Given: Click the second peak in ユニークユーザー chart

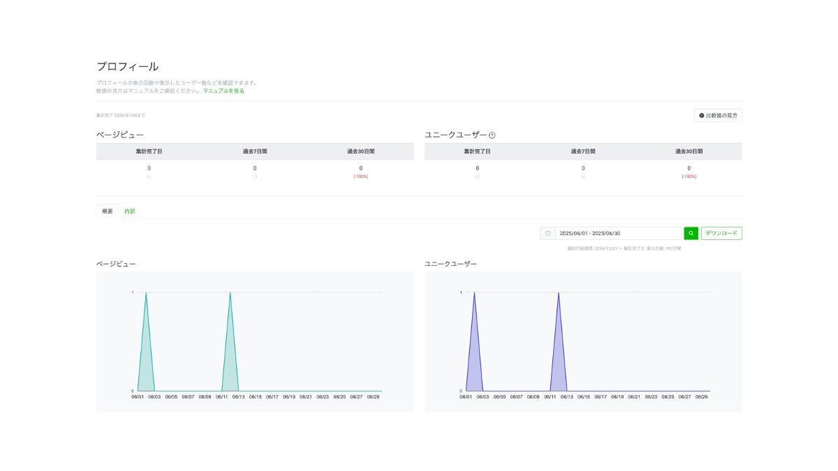Looking at the screenshot, I should point(559,293).
